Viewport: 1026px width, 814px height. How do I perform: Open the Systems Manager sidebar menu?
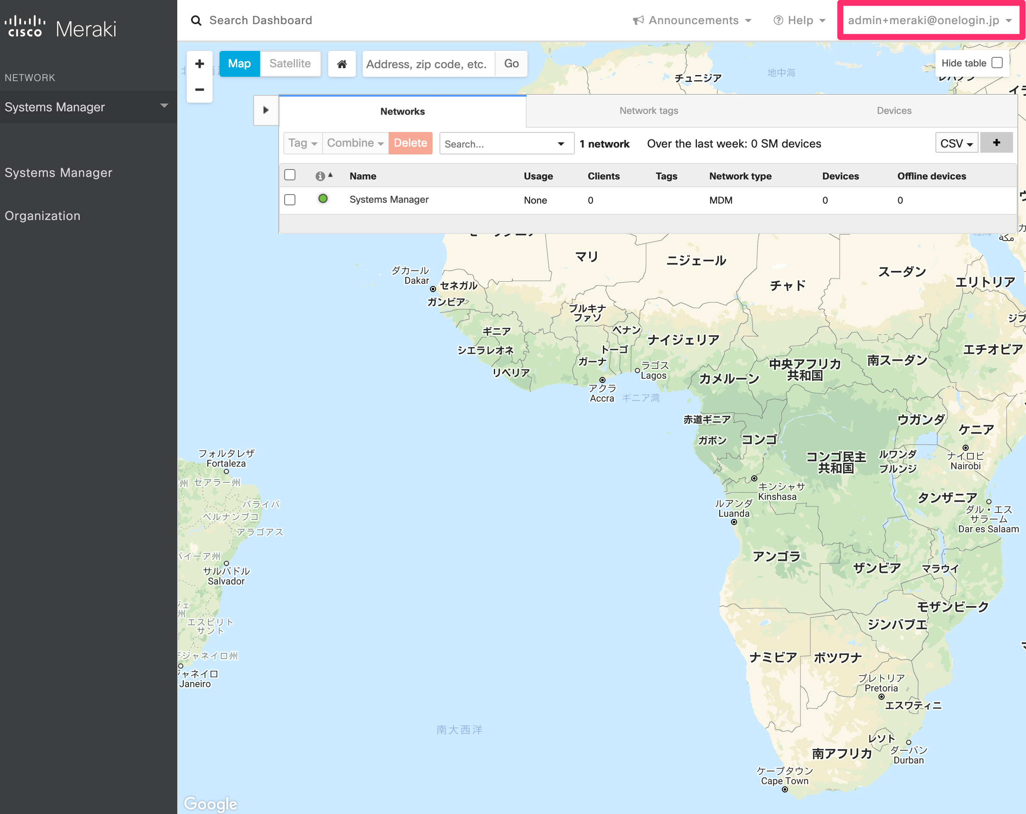59,172
